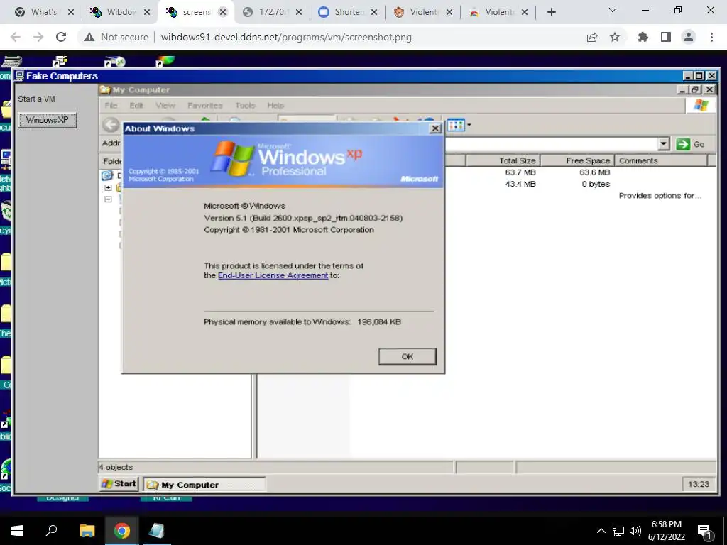Open the End-User License Agreement link
Image resolution: width=727 pixels, height=545 pixels.
(273, 275)
